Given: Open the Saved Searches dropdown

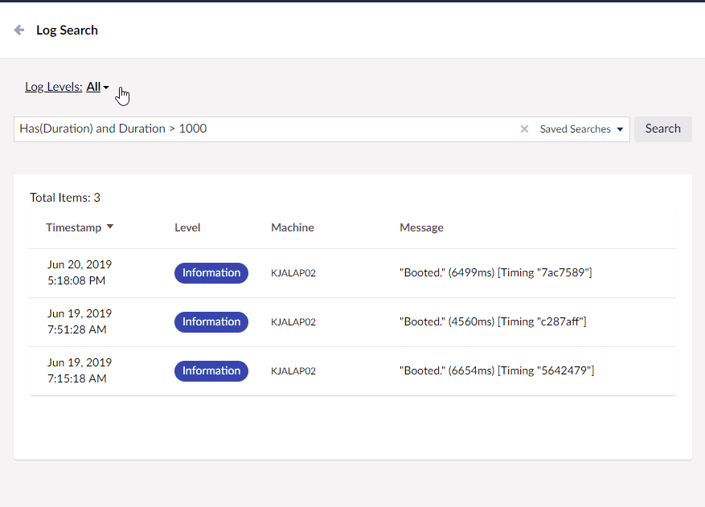Looking at the screenshot, I should coord(580,129).
